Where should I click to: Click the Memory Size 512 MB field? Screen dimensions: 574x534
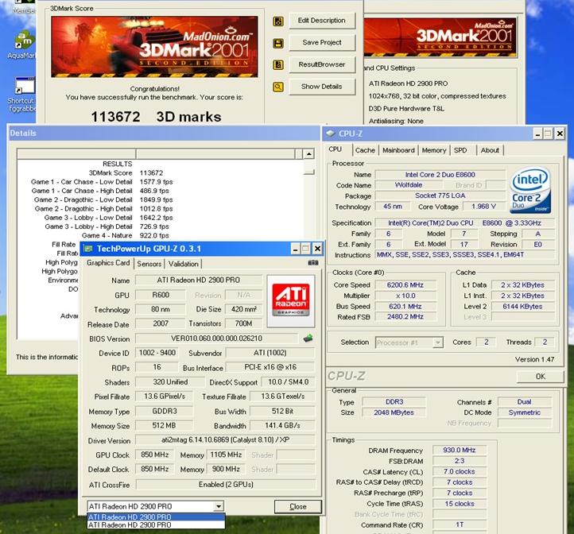click(164, 426)
